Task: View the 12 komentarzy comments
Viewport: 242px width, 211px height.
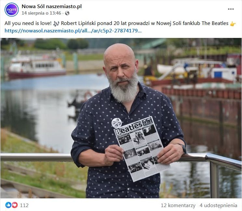Action: point(178,205)
